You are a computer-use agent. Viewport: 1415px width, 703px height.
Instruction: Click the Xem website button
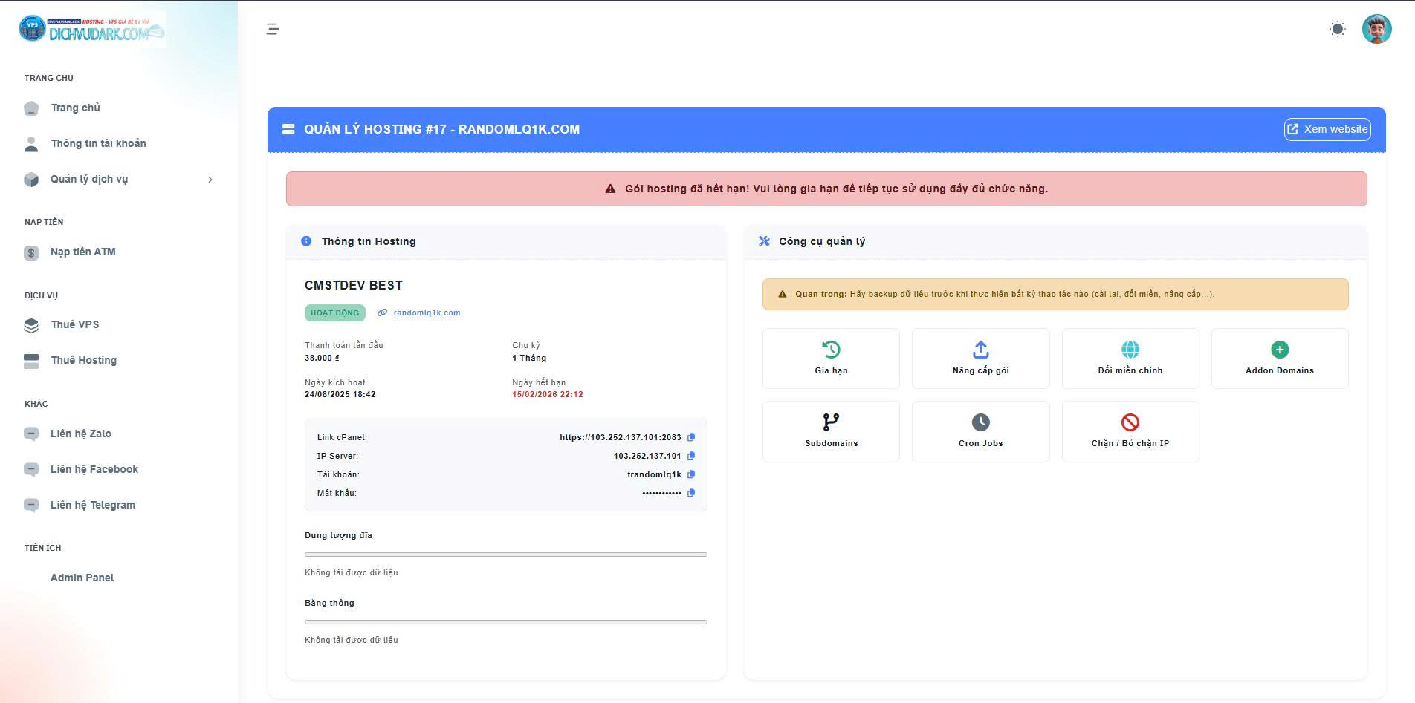1327,129
